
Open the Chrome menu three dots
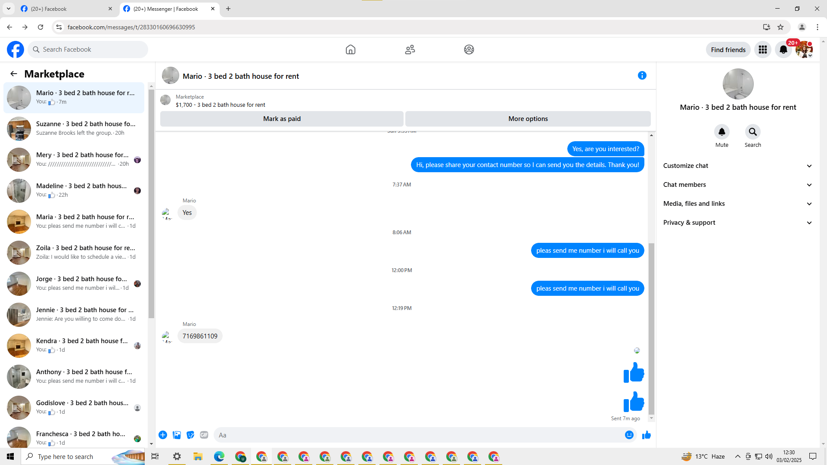coord(818,27)
